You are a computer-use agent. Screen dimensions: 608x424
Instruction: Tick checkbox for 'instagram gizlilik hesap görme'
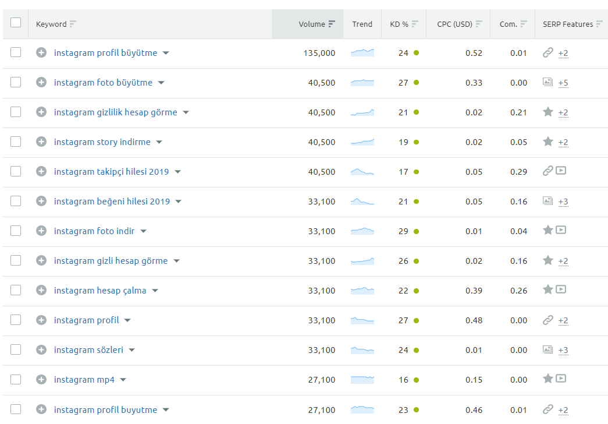pyautogui.click(x=16, y=112)
